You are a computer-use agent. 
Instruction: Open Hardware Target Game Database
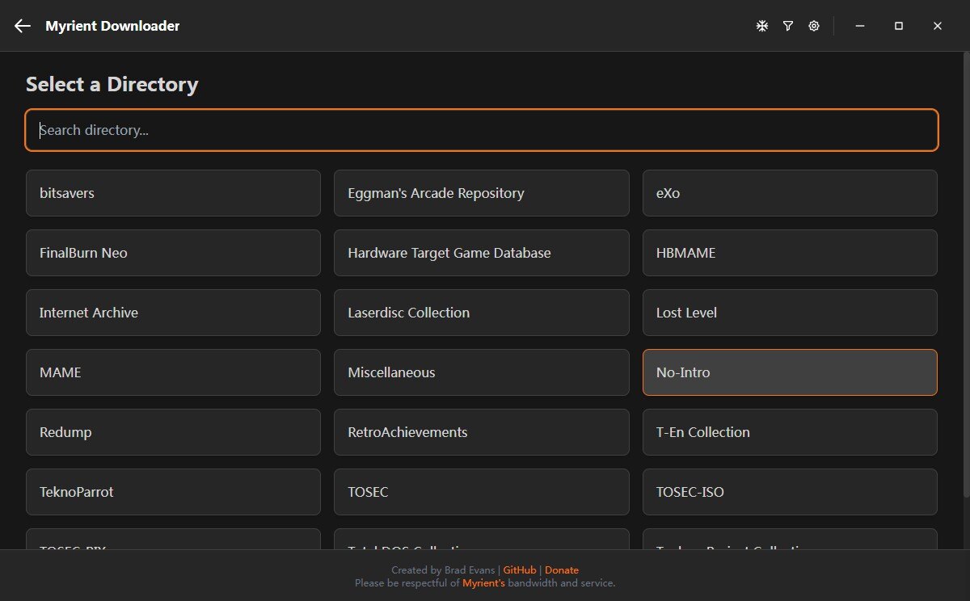(x=482, y=253)
